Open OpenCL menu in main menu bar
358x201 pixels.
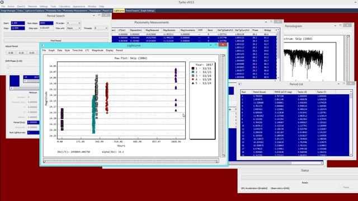21,6
